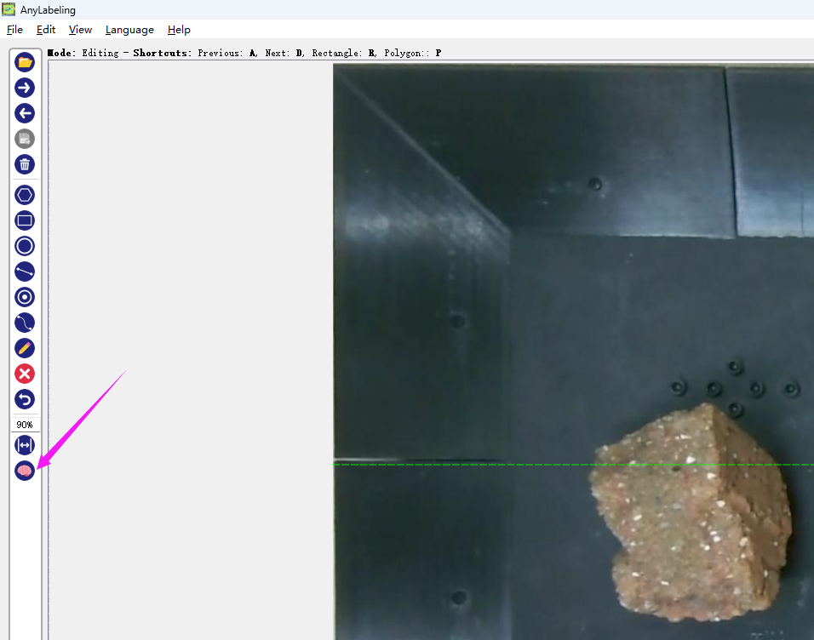Select the Rectangle drawing tool
The image size is (814, 640).
[25, 220]
